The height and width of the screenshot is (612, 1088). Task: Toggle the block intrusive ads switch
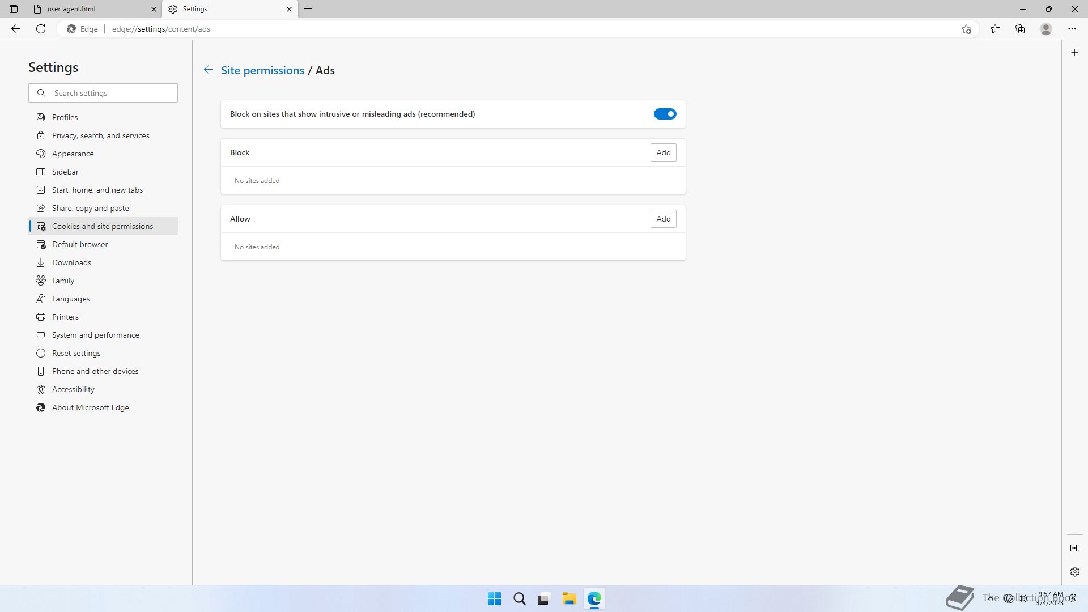tap(665, 114)
